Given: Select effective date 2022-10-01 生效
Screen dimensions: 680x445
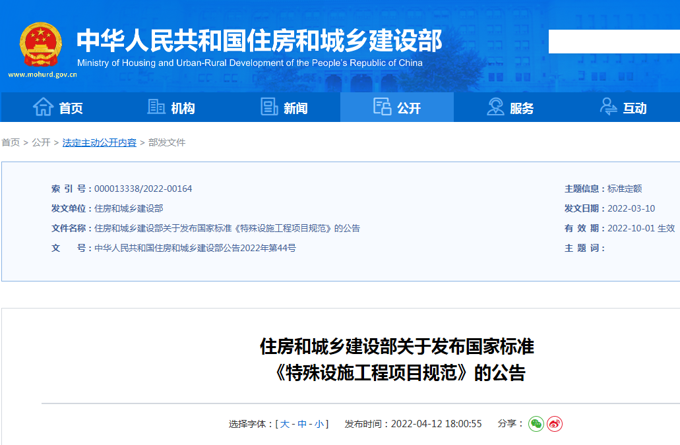Looking at the screenshot, I should pyautogui.click(x=641, y=228).
